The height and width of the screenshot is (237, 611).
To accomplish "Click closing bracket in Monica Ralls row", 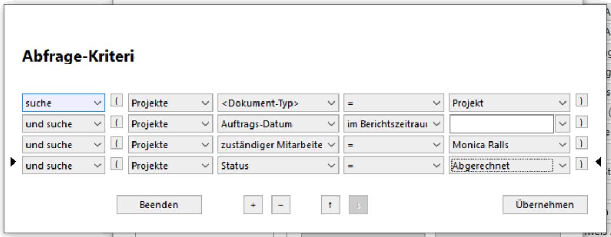I will [581, 144].
